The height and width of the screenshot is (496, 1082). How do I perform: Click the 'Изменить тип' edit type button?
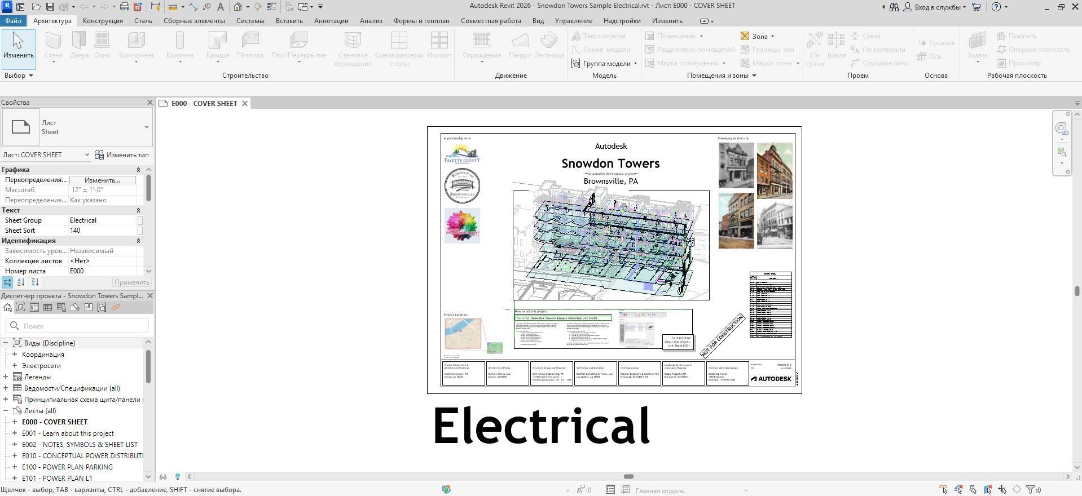point(122,155)
